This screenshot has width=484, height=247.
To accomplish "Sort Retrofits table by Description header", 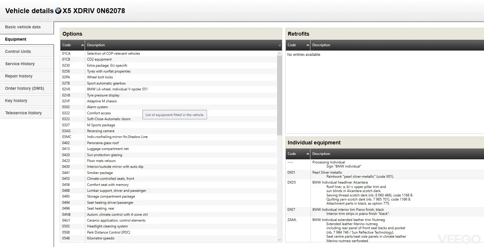I will point(397,45).
